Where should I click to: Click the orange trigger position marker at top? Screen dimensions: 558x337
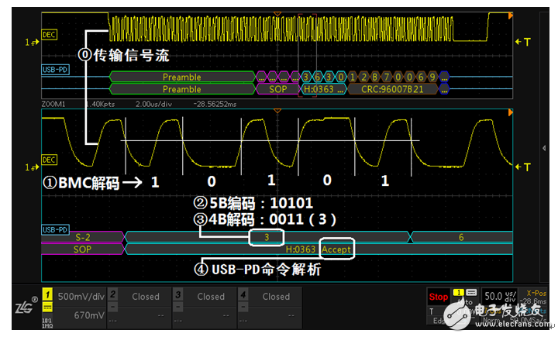[x=277, y=13]
